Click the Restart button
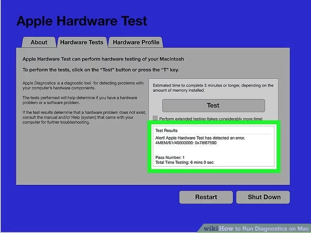 (x=206, y=197)
